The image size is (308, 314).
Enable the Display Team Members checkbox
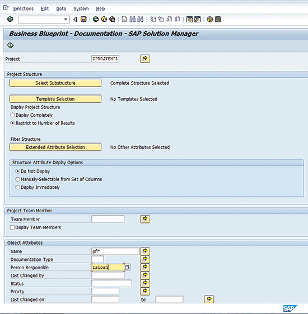pos(12,227)
